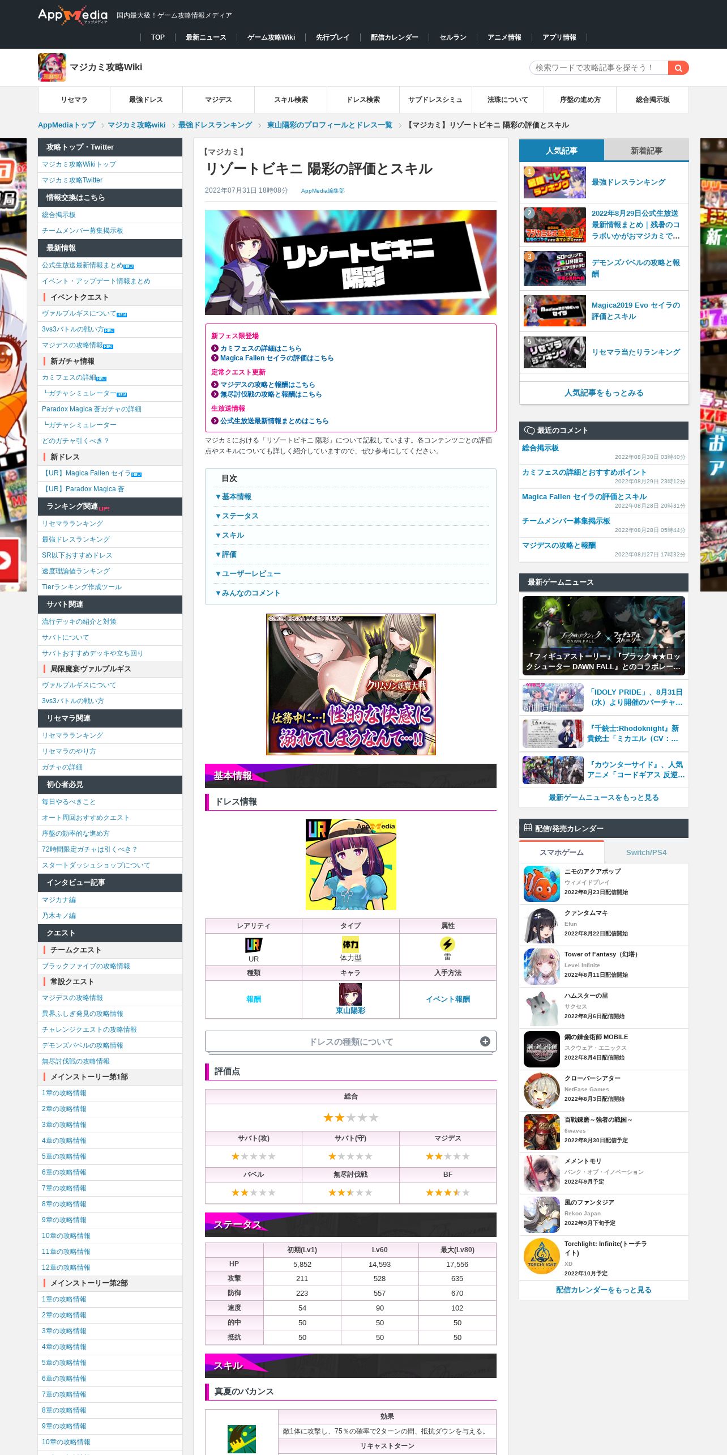Open the スキル検索 wiki menu item
This screenshot has height=1455, width=727.
[291, 100]
